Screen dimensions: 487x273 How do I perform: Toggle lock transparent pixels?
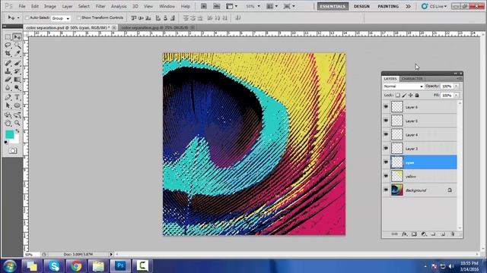[x=397, y=96]
